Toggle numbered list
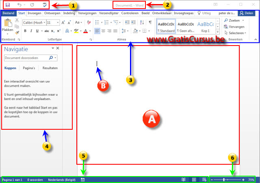Image resolution: width=260 pixels, height=183 pixels. [x=106, y=22]
